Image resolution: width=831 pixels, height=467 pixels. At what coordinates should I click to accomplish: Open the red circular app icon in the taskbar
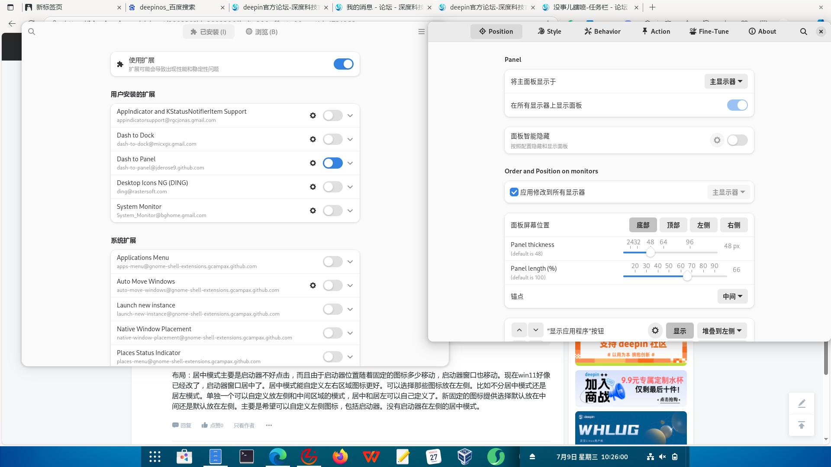[309, 457]
